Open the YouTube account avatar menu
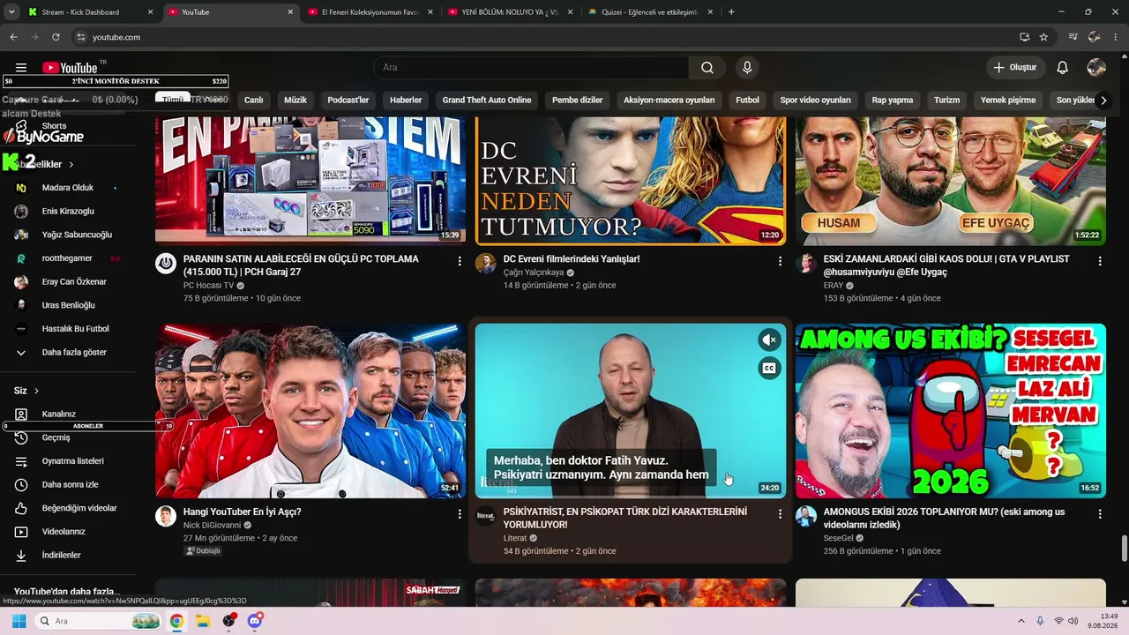The image size is (1129, 635). pyautogui.click(x=1096, y=68)
